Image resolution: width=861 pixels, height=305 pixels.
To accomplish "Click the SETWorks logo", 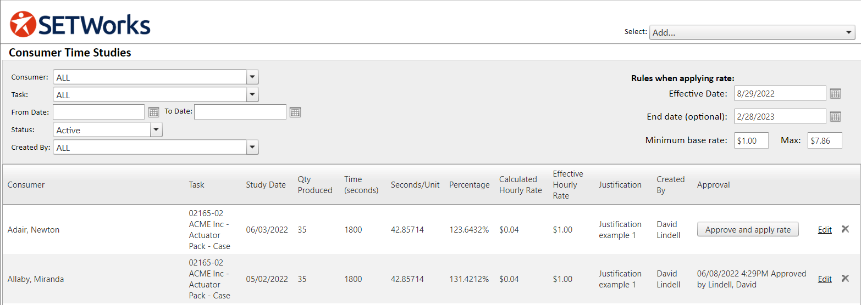I will (x=80, y=25).
